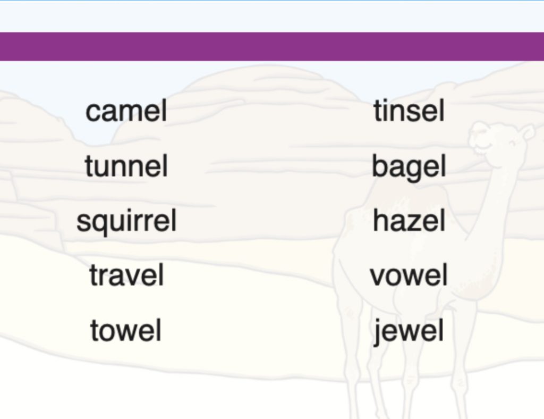Click the thin blue line at top edge
Viewport: 544px width, 419px height.
click(272, 1)
